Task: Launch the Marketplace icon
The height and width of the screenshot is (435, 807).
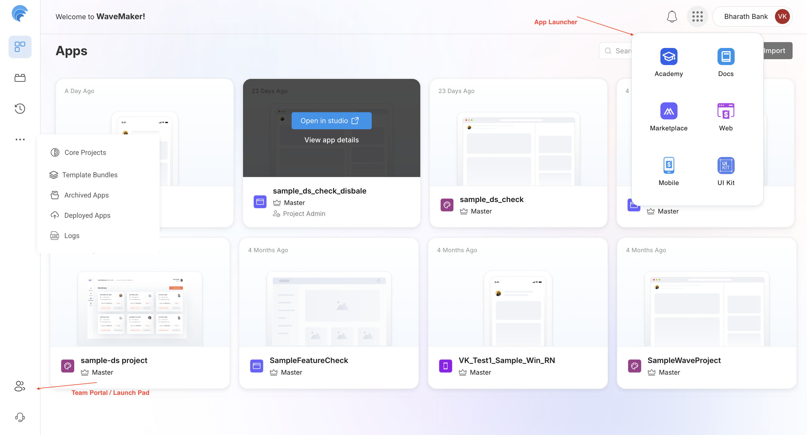Action: click(x=668, y=111)
